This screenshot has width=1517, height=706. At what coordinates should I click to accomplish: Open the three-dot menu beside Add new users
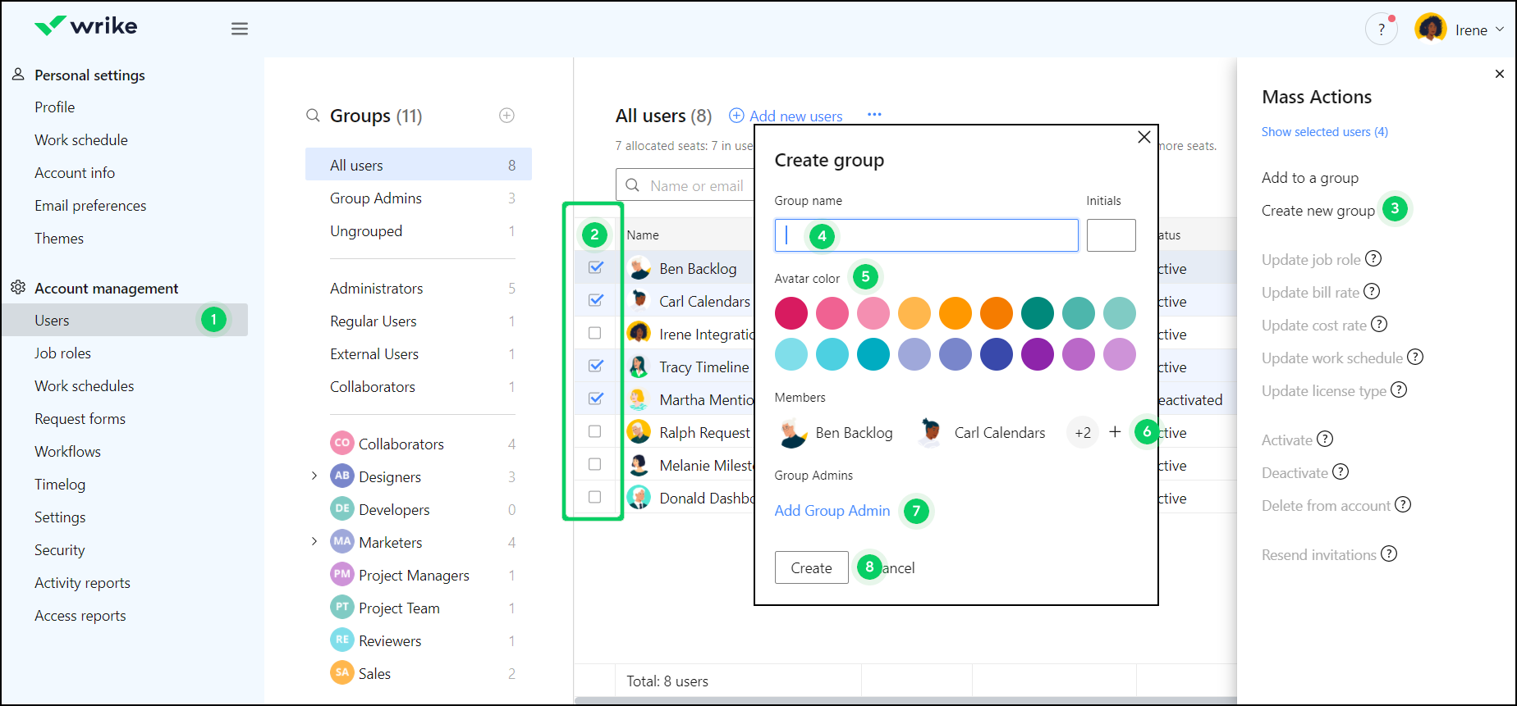pos(874,115)
